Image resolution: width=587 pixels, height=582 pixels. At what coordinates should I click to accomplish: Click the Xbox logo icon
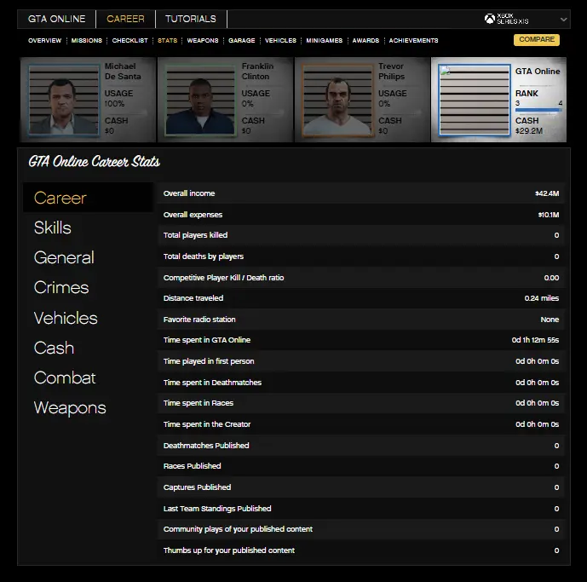[490, 19]
